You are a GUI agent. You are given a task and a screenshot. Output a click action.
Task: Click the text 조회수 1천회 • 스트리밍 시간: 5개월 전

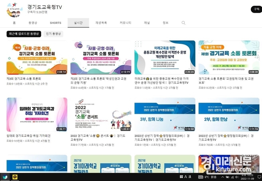point(155,145)
